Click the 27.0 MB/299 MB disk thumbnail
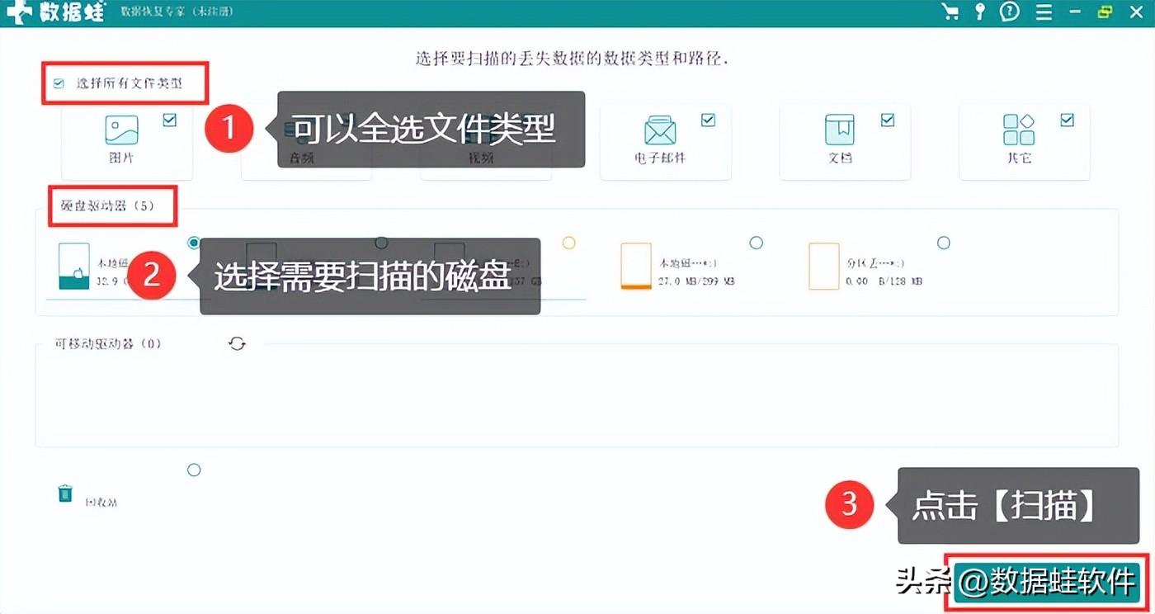Screen dimensions: 1155x614 636,267
